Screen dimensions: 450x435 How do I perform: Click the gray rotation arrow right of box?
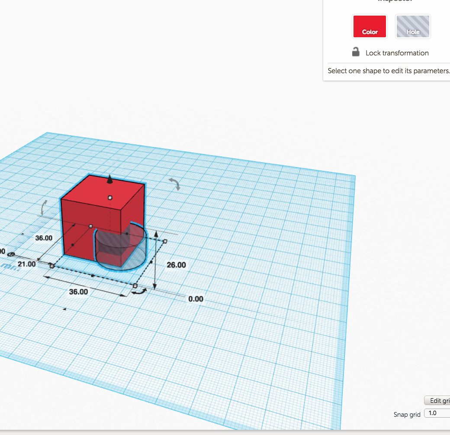point(175,184)
